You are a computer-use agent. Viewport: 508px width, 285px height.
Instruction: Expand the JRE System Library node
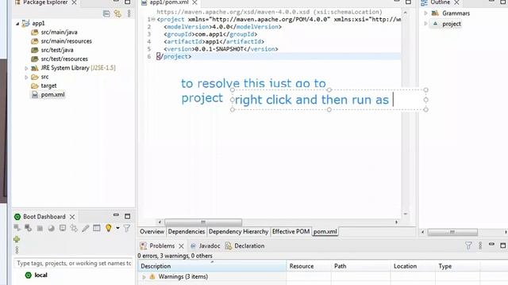pos(26,68)
